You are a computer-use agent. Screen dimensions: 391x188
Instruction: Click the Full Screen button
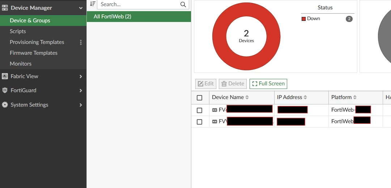[x=268, y=84]
